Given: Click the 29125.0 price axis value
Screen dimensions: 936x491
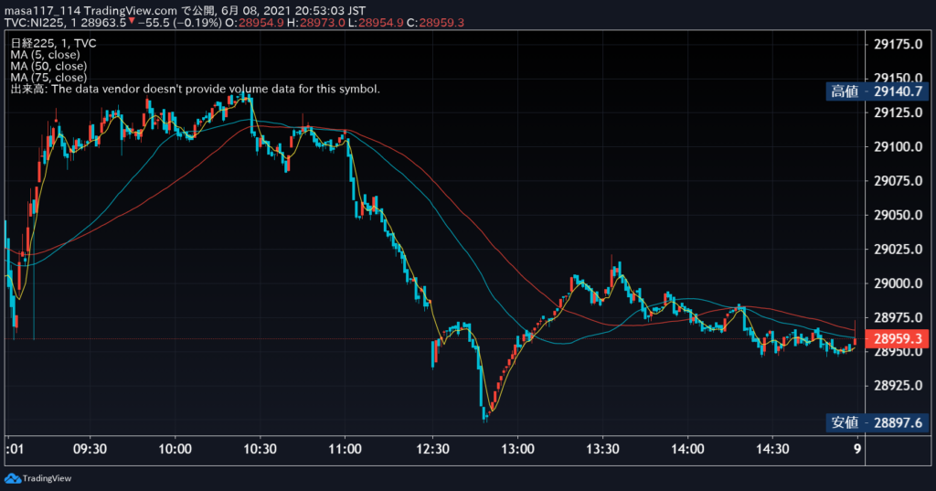Looking at the screenshot, I should pos(898,112).
